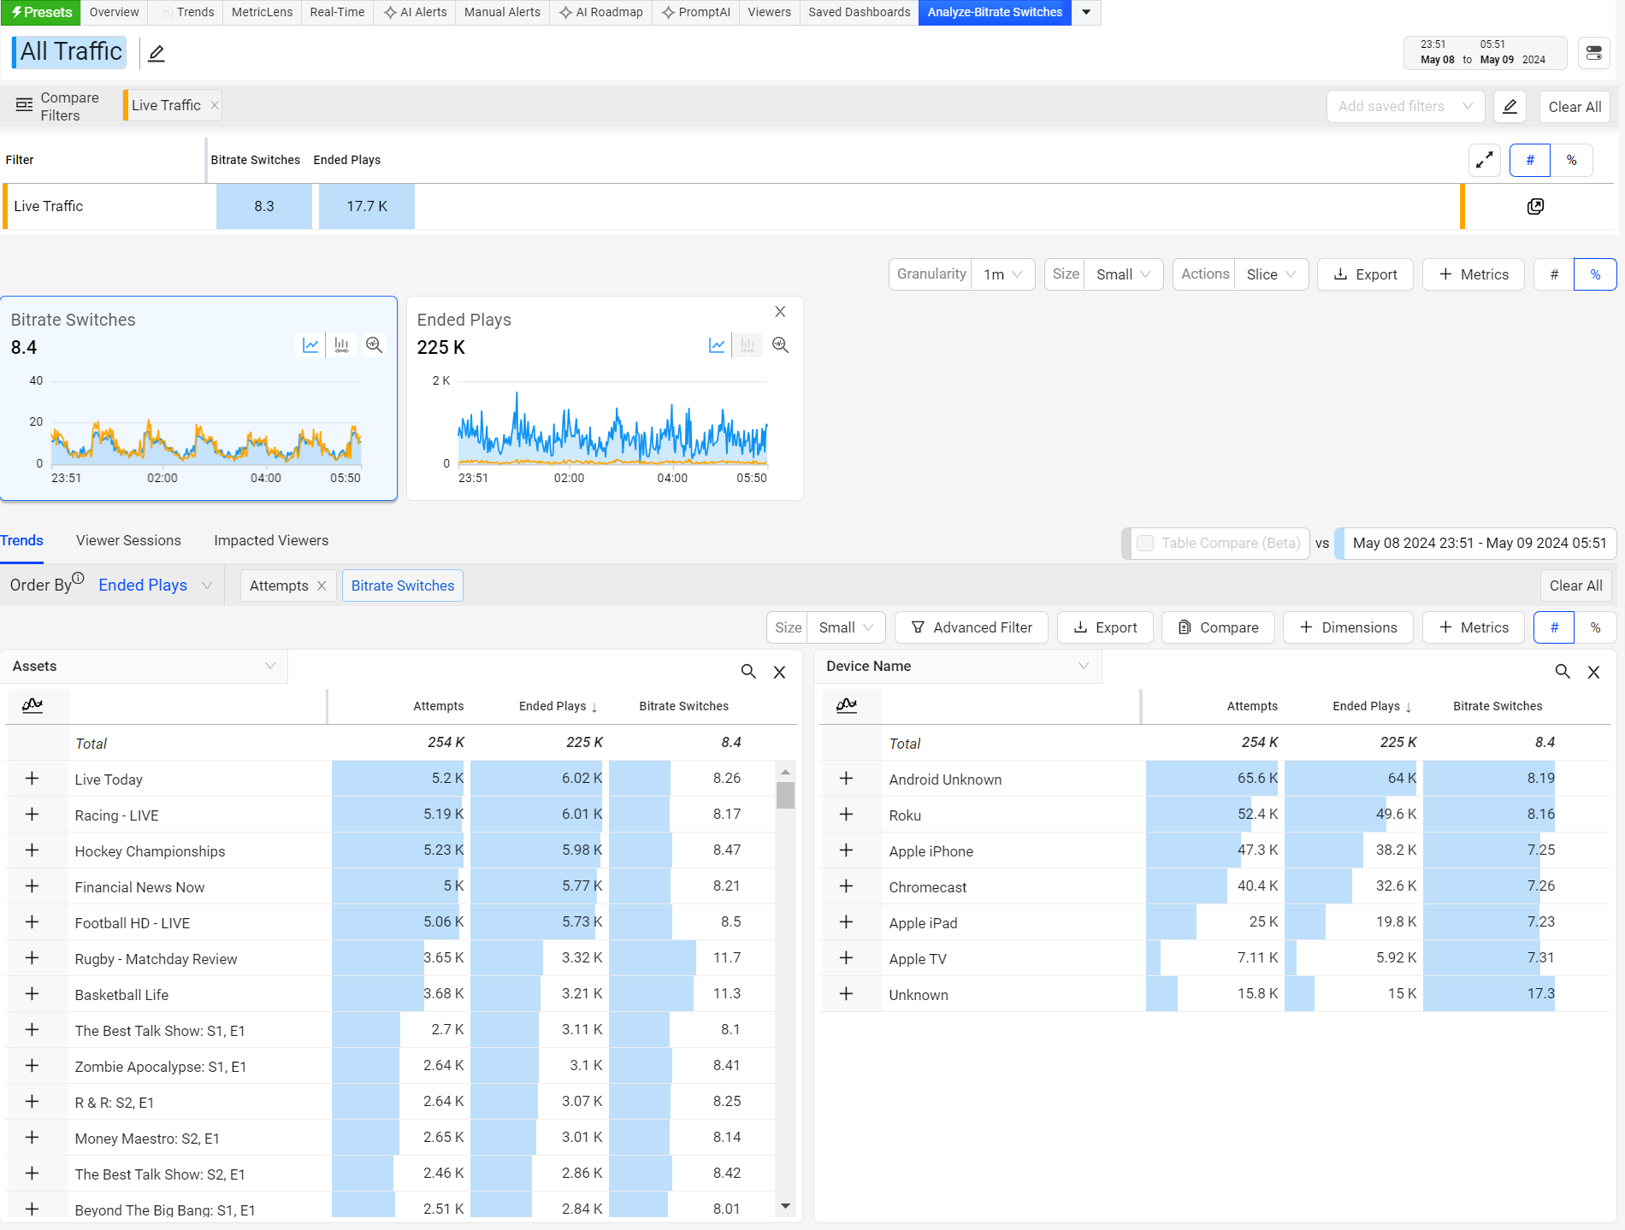This screenshot has height=1230, width=1625.
Task: Open the AI Alerts tab
Action: [415, 12]
